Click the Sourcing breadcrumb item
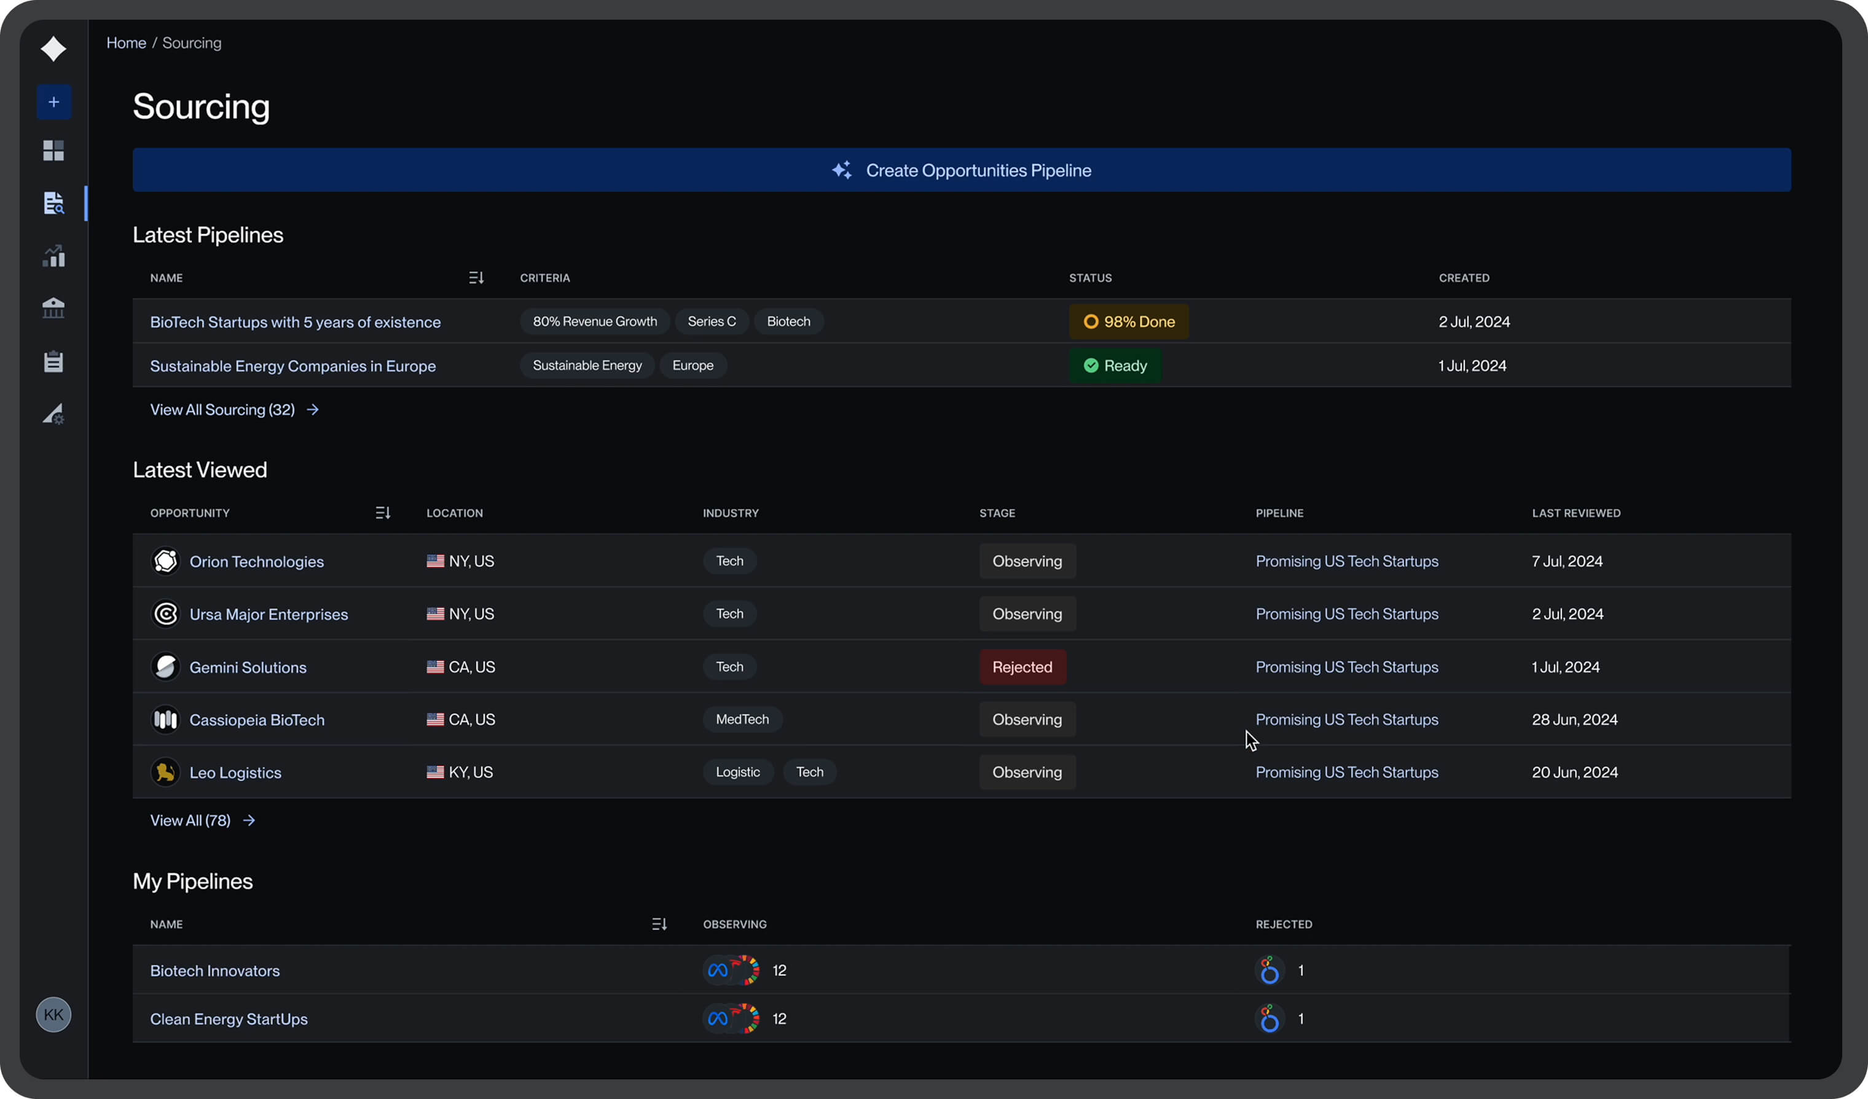The width and height of the screenshot is (1868, 1099). (191, 43)
